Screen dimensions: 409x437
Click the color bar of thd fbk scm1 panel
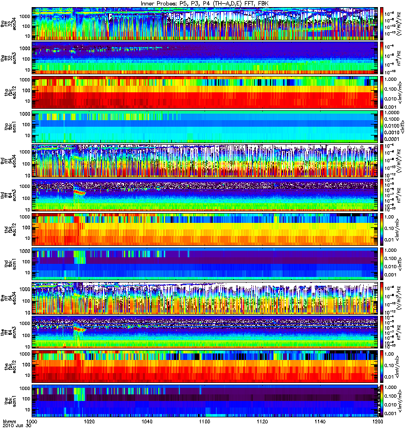point(381,264)
